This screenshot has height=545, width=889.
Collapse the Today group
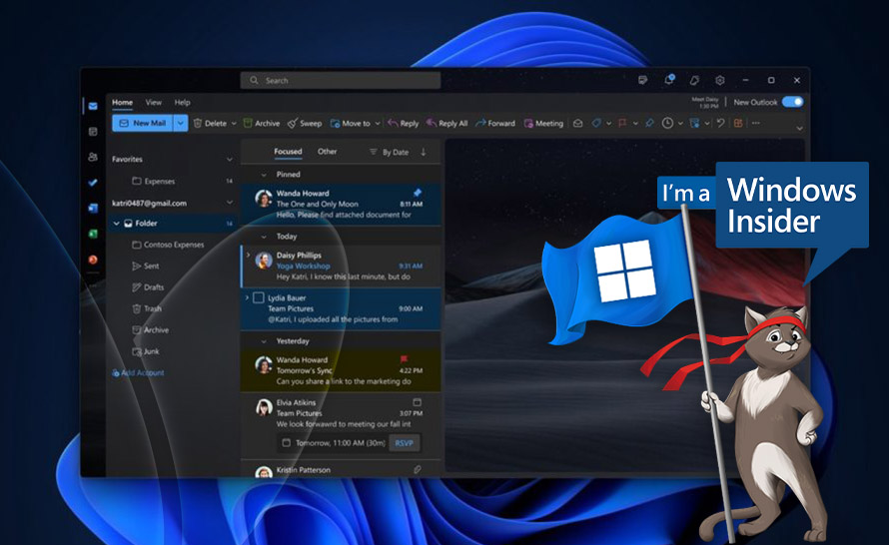click(x=264, y=237)
